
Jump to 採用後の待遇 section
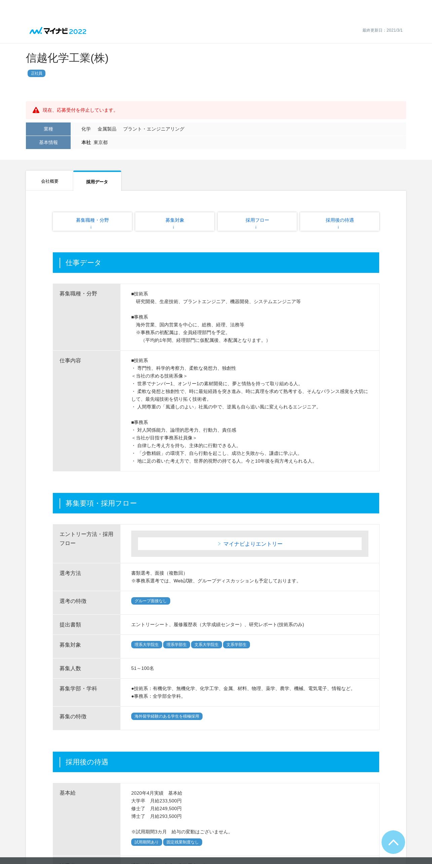(339, 221)
